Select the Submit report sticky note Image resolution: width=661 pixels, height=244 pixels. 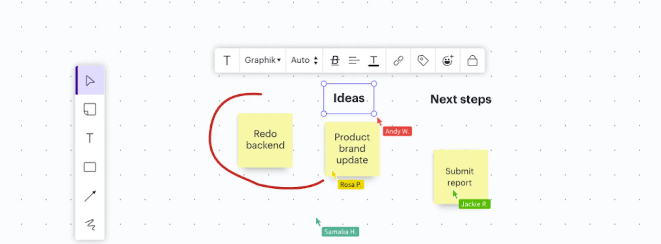point(461,177)
